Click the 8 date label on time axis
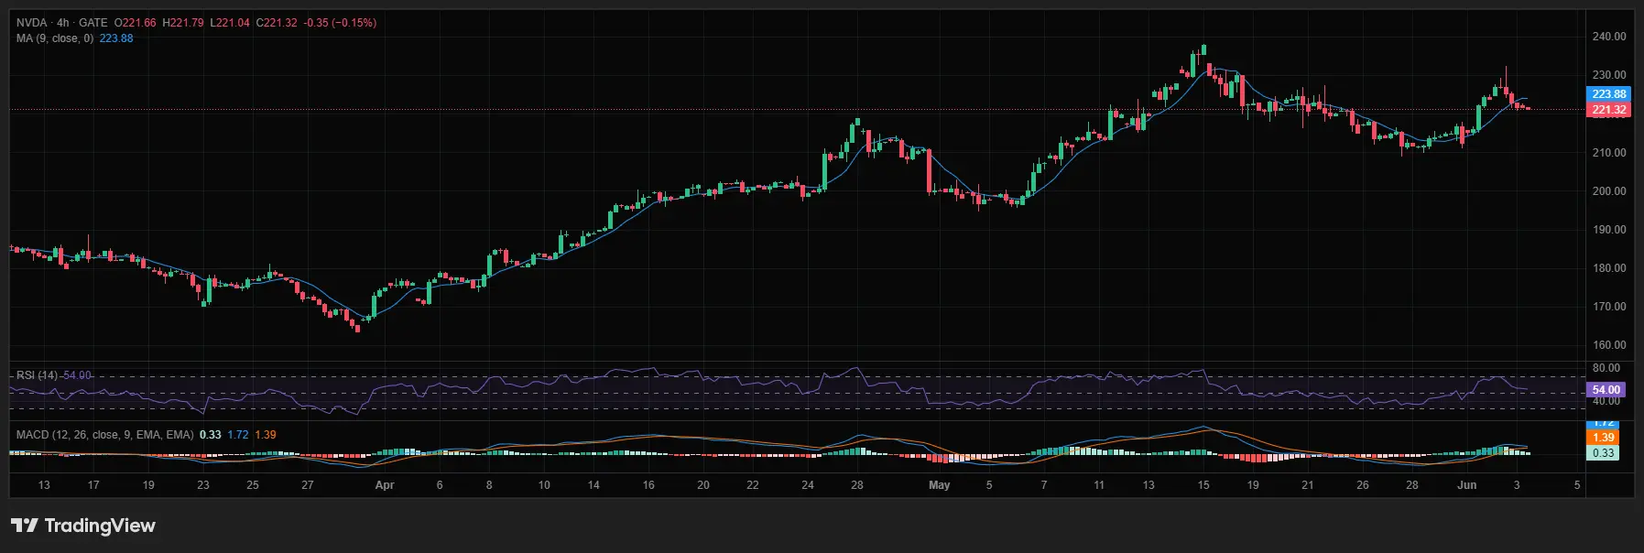The width and height of the screenshot is (1644, 553). [489, 485]
